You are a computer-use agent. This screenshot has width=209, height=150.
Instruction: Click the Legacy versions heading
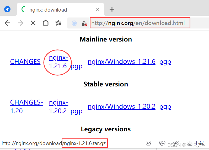106,129
